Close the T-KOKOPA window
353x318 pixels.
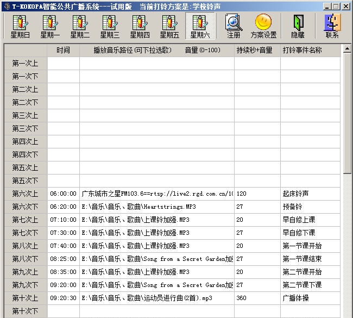(346, 7)
